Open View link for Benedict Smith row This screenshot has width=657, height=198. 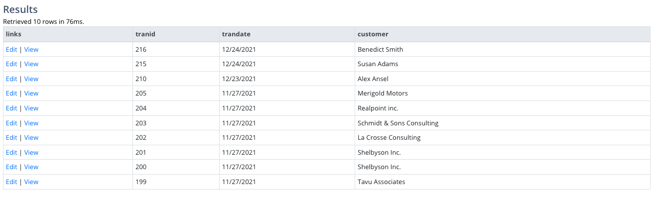tap(31, 50)
